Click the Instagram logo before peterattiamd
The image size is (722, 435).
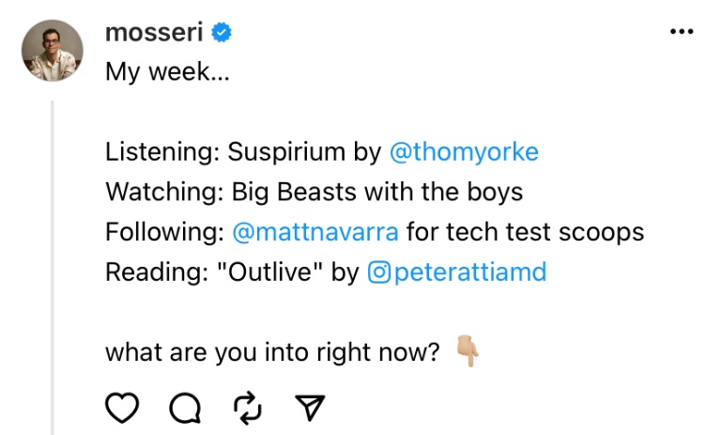[x=378, y=272]
